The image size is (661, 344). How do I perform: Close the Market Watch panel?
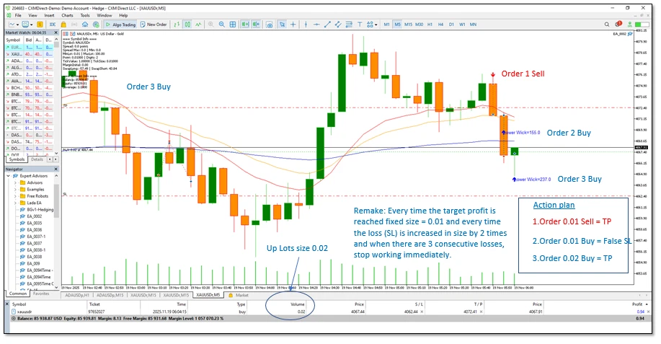56,32
